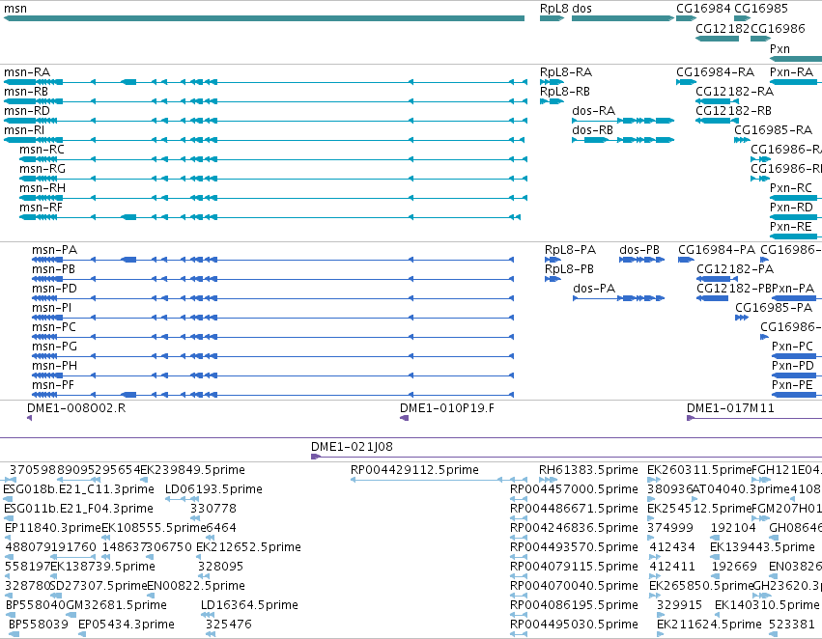Click the dos-RB transcript label
This screenshot has width=822, height=639.
(x=592, y=130)
